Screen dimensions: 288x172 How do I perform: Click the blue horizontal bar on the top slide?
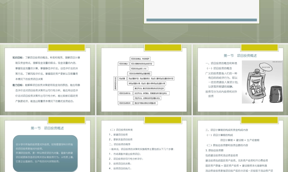tap(202, 19)
